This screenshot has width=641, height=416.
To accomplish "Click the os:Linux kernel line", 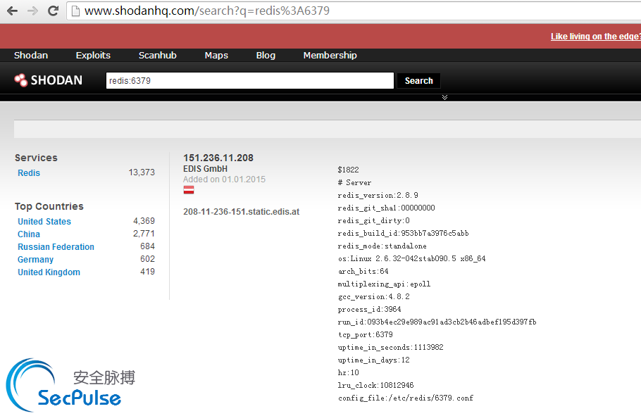I will click(411, 258).
